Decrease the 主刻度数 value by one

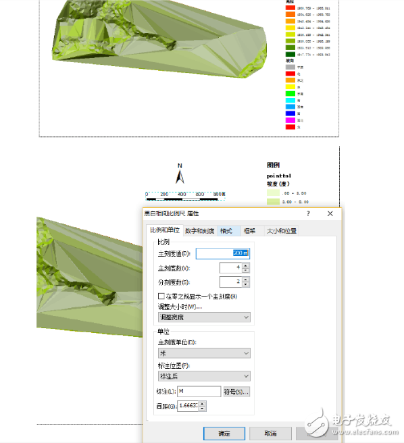pyautogui.click(x=245, y=270)
